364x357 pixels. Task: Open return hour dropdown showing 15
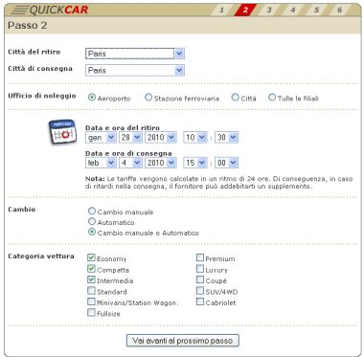[x=195, y=163]
